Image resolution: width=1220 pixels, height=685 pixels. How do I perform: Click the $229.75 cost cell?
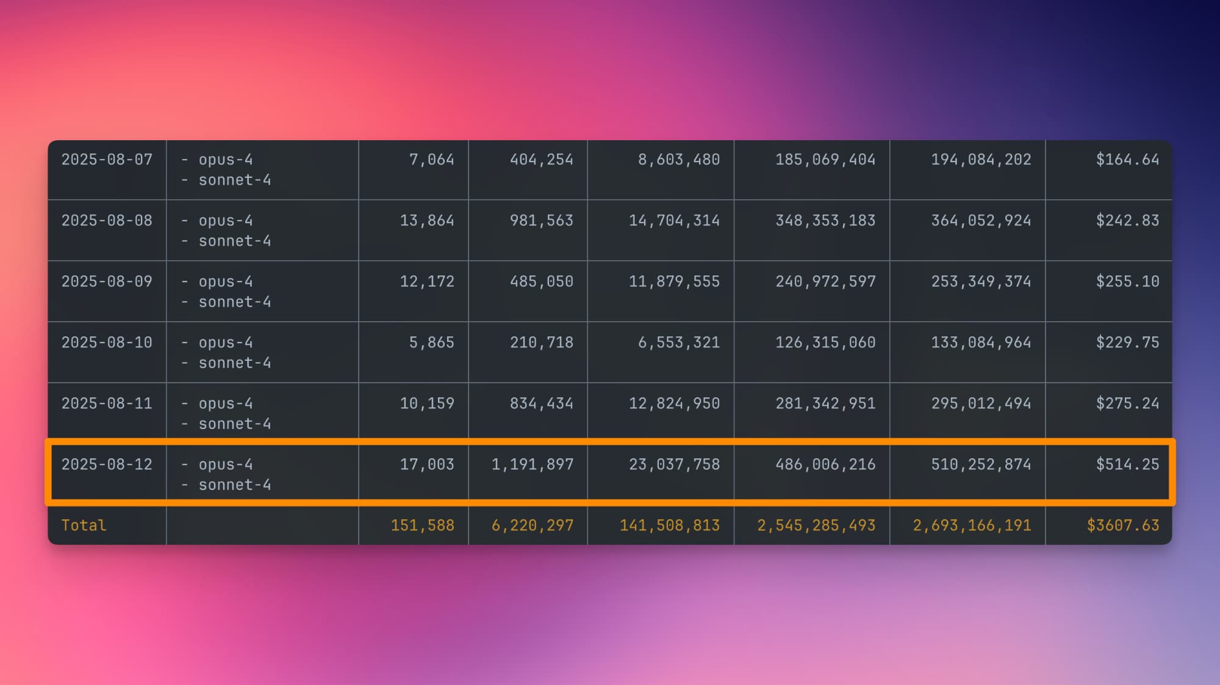pyautogui.click(x=1127, y=342)
